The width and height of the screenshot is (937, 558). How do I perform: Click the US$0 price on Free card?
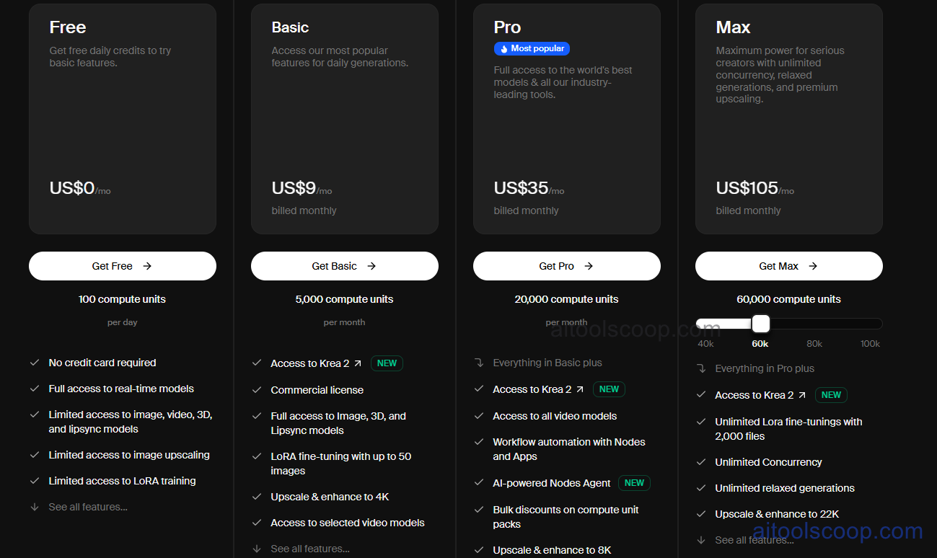tap(72, 188)
